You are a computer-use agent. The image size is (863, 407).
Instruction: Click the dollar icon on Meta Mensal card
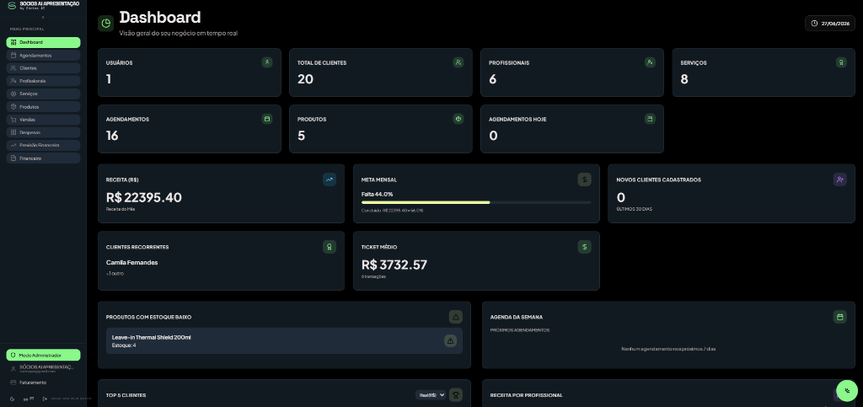[585, 179]
